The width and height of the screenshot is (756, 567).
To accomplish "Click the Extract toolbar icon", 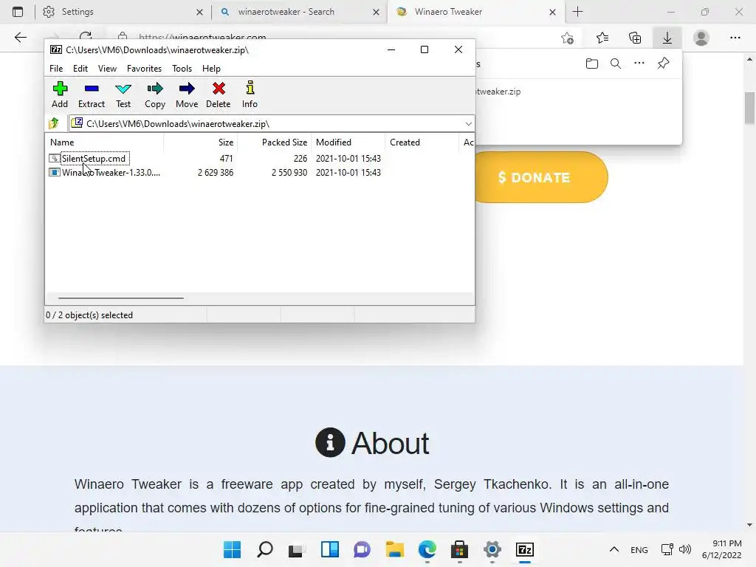I will point(91,94).
